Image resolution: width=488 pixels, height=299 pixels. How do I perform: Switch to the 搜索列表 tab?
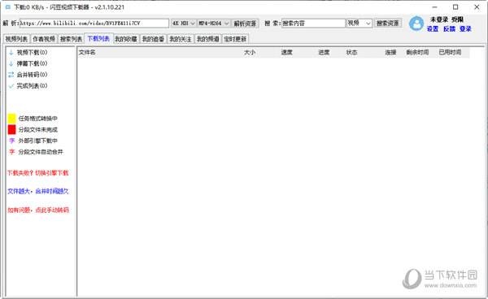click(71, 39)
